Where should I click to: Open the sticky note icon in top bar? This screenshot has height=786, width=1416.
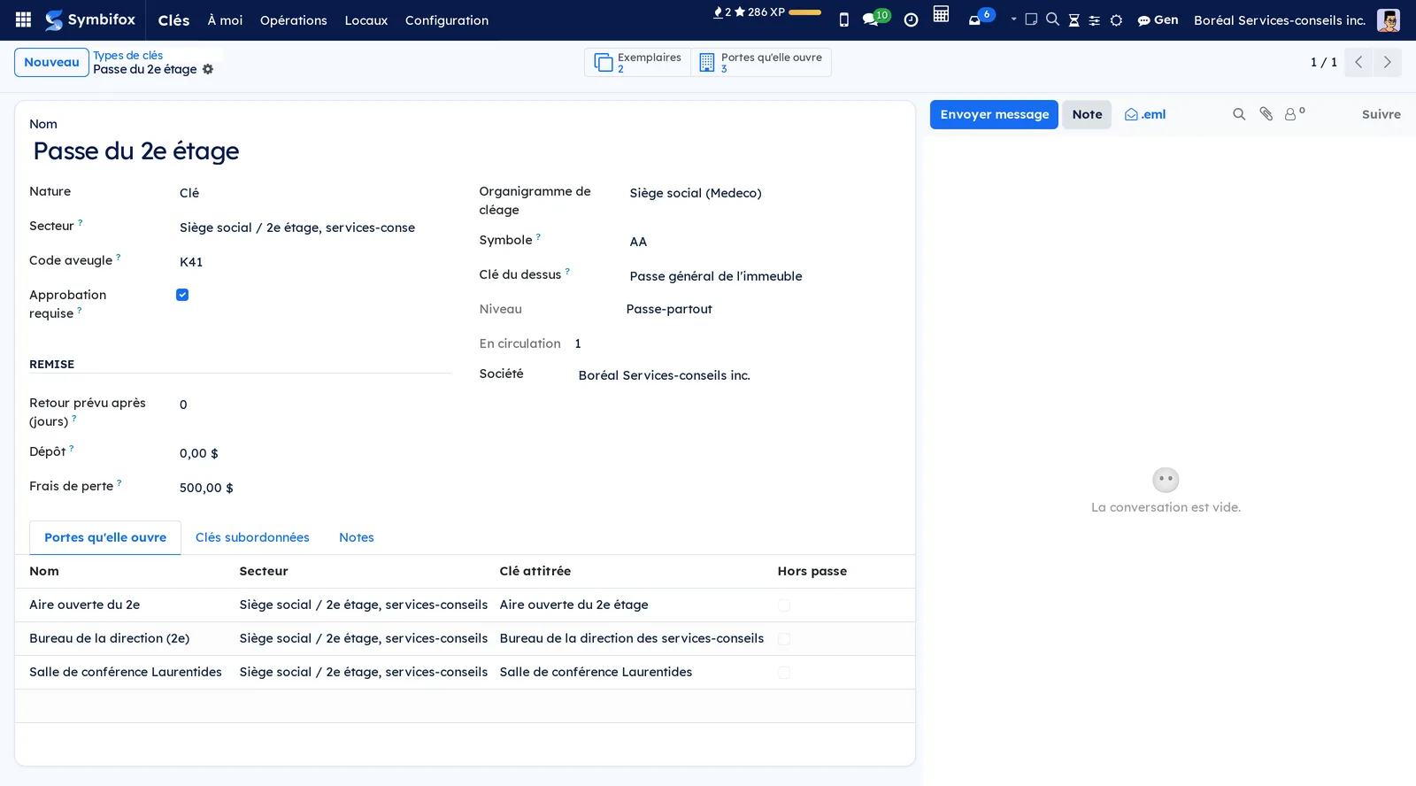[1031, 19]
